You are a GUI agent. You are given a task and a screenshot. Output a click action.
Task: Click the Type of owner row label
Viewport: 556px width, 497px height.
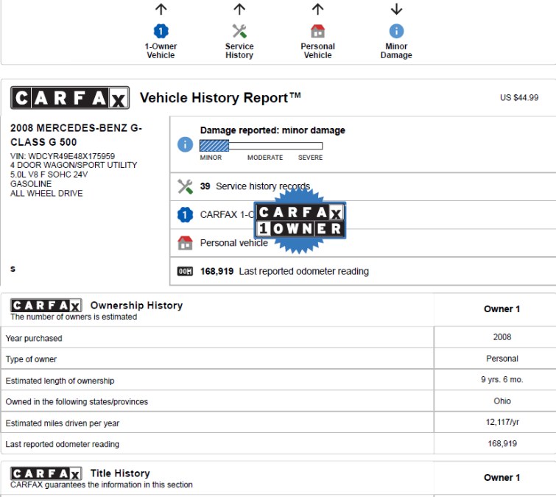coord(31,359)
